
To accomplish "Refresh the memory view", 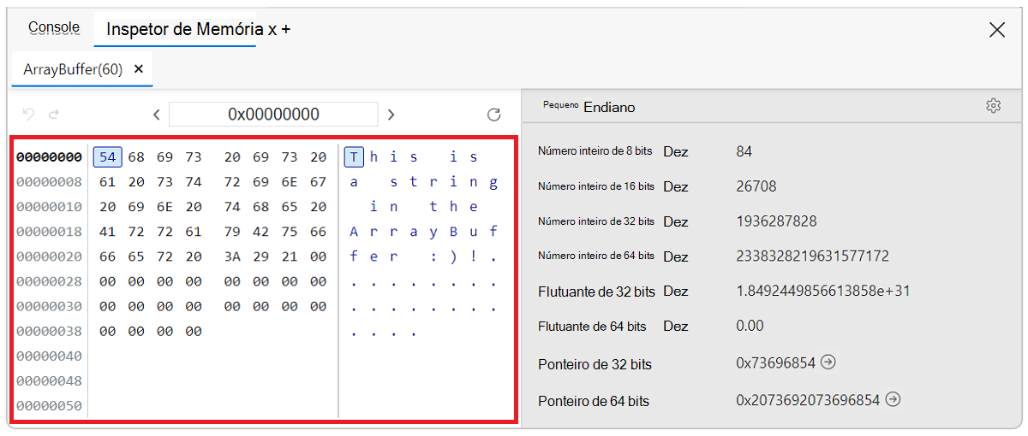I will [493, 115].
